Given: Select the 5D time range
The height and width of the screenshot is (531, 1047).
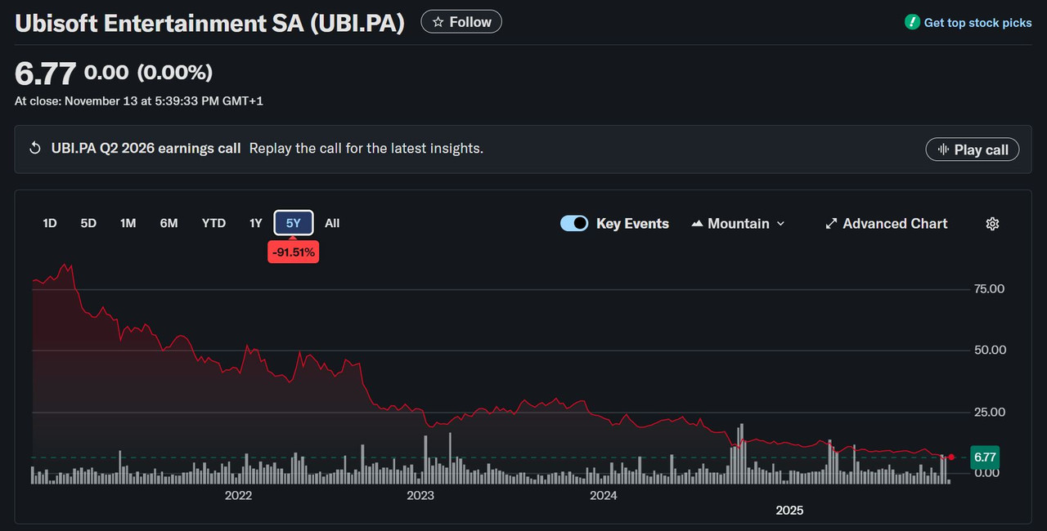Looking at the screenshot, I should click(88, 223).
